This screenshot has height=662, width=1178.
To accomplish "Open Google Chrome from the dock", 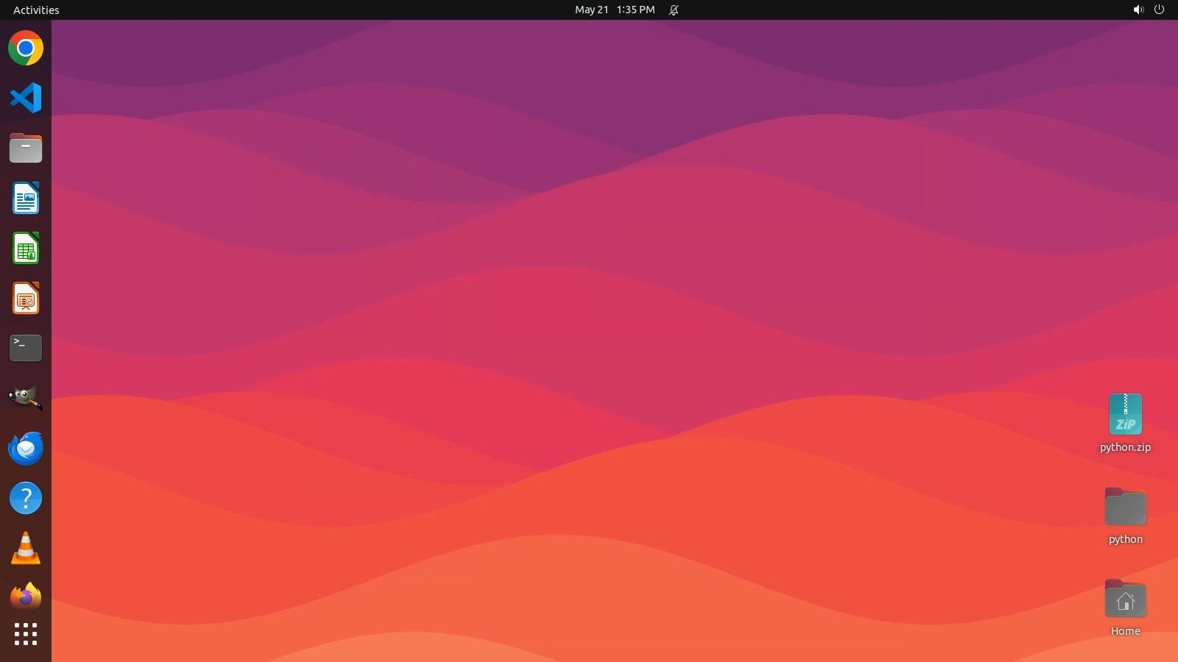I will [x=26, y=49].
